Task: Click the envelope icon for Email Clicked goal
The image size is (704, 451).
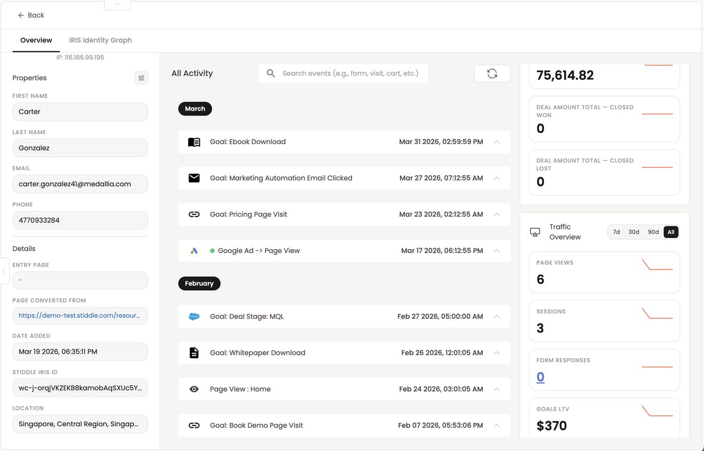Action: click(194, 178)
